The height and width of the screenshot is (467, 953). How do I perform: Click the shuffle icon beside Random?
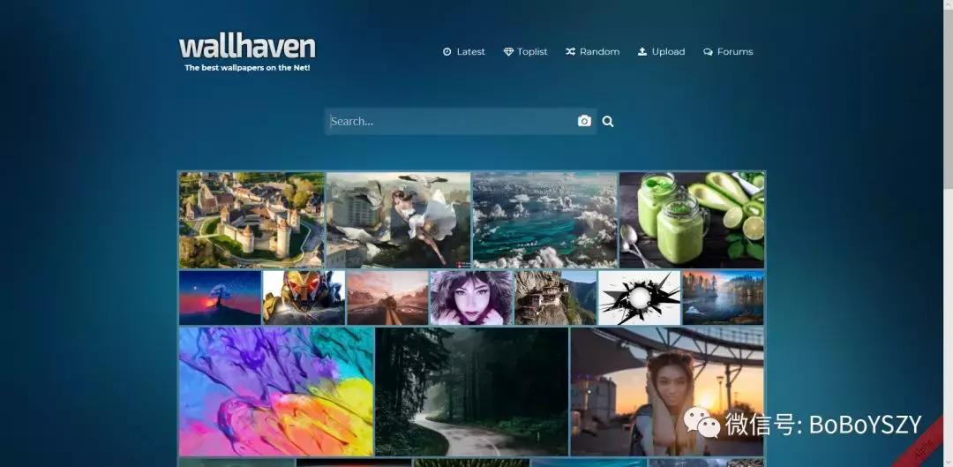click(x=570, y=52)
